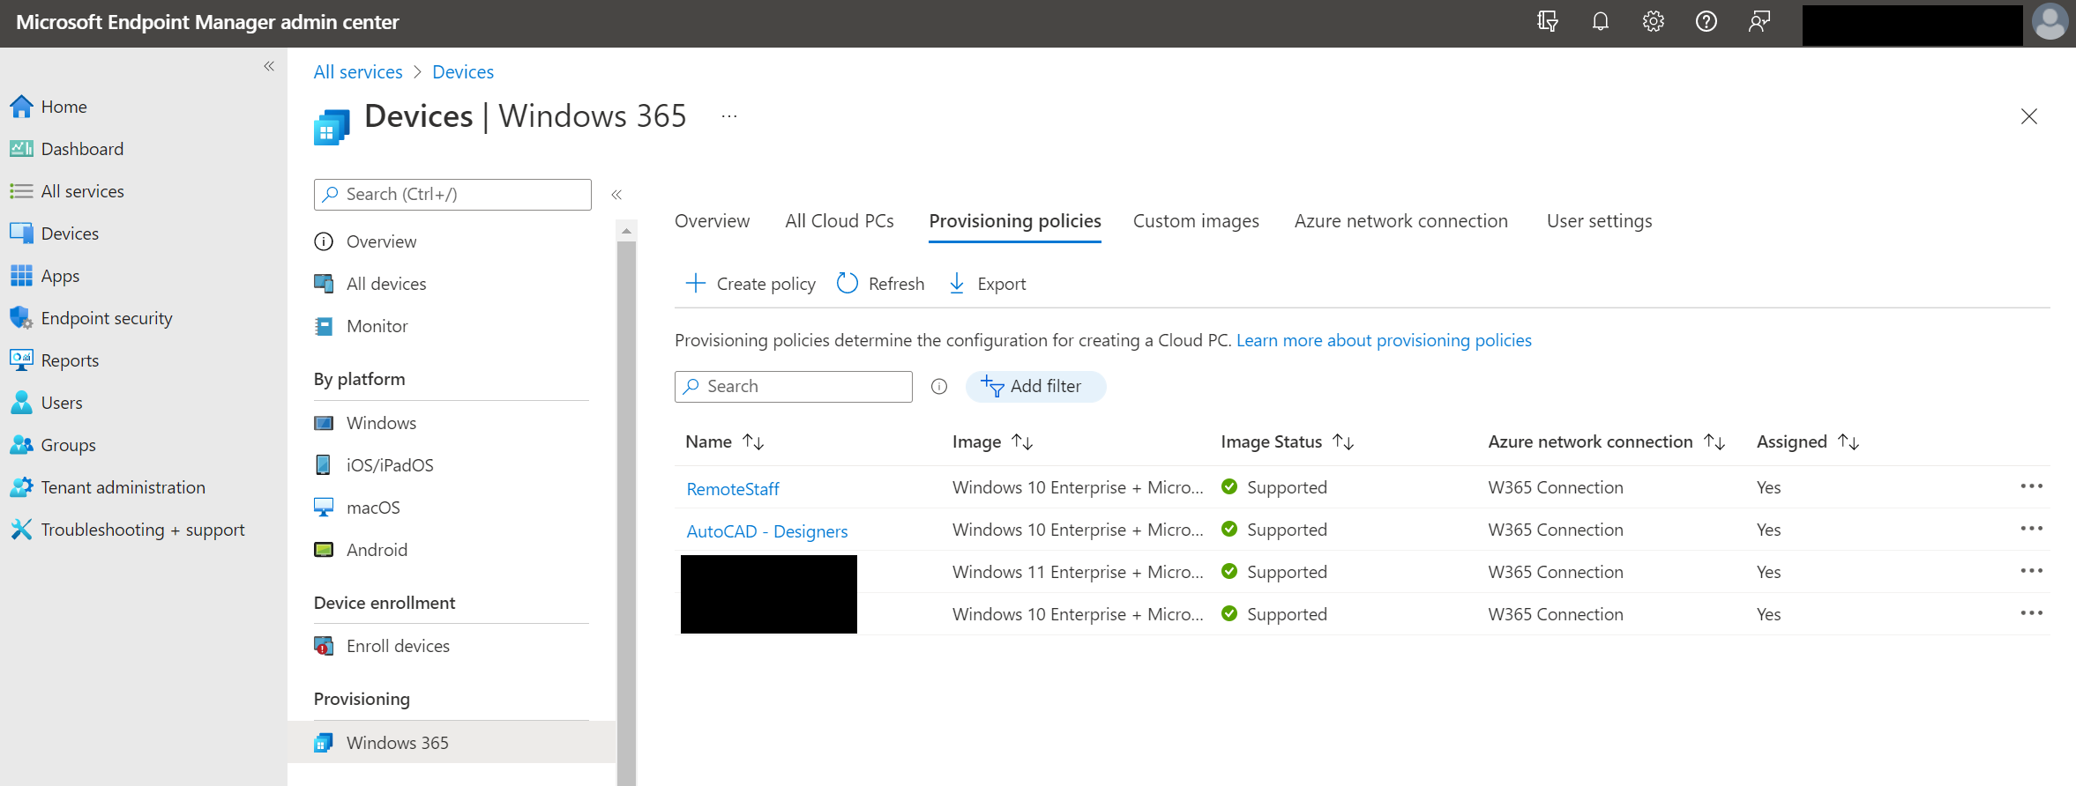Viewport: 2076px width, 786px height.
Task: Select Monitor in the Devices menu
Action: [362, 326]
